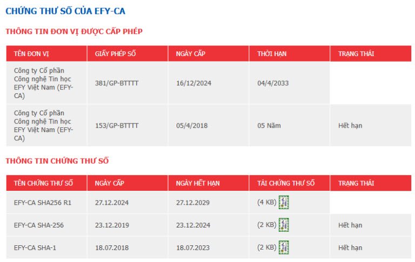415x262 pixels.
Task: Click company name in the 153/GP-BTTTT row
Action: click(x=43, y=126)
